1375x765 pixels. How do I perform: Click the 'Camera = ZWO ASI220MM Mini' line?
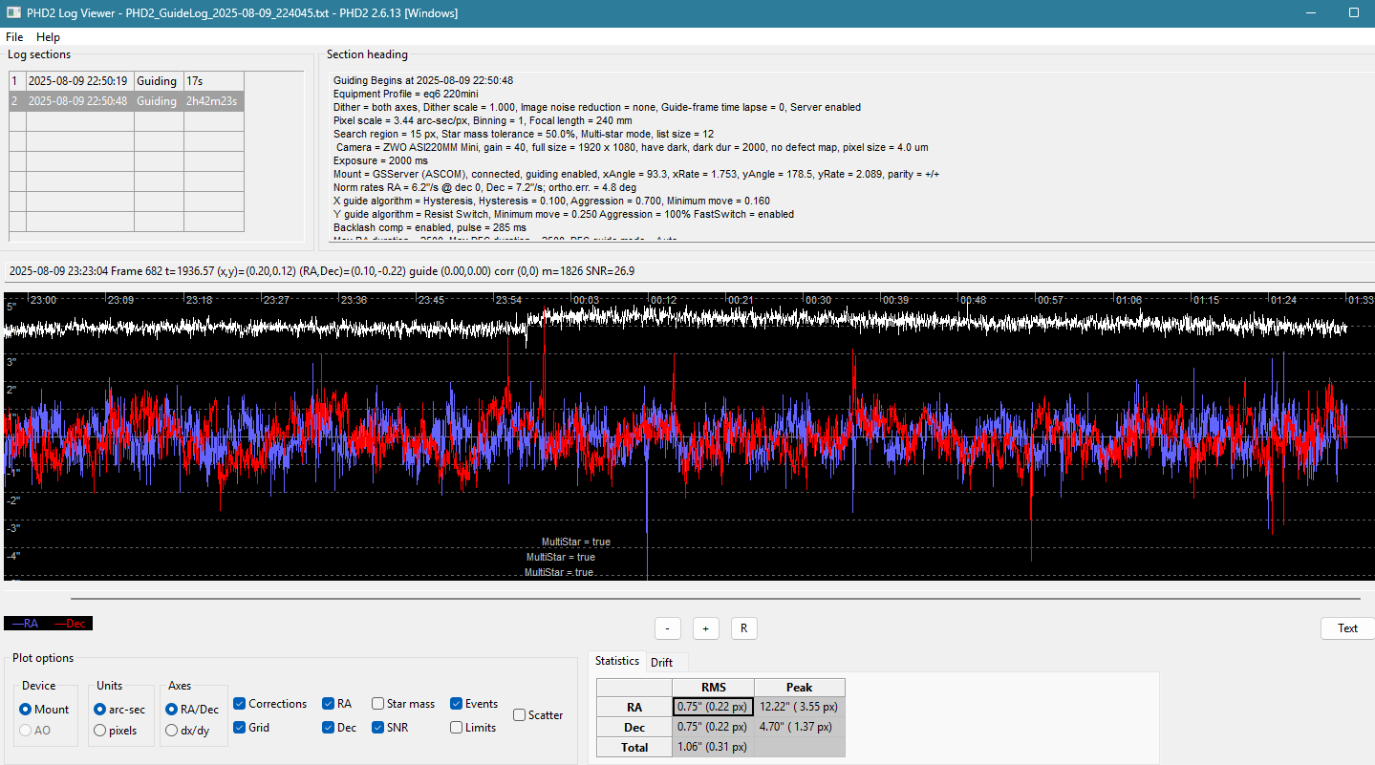click(x=632, y=147)
